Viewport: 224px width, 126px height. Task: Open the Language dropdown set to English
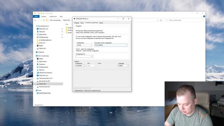(124, 65)
